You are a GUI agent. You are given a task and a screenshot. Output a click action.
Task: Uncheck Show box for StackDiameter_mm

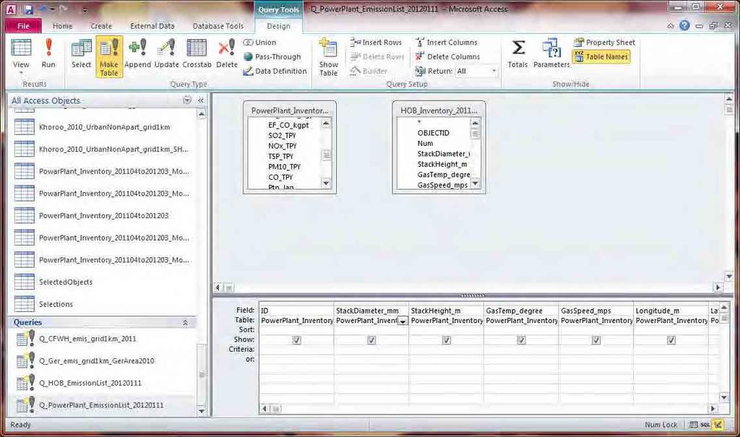pyautogui.click(x=371, y=339)
